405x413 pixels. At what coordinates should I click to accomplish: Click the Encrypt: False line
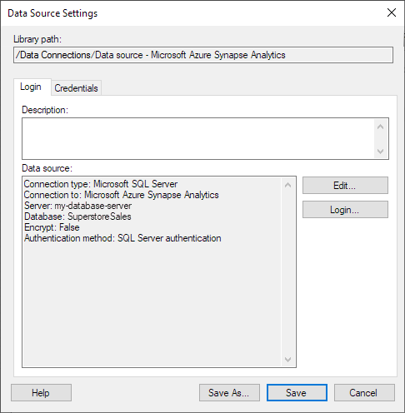[x=52, y=227]
